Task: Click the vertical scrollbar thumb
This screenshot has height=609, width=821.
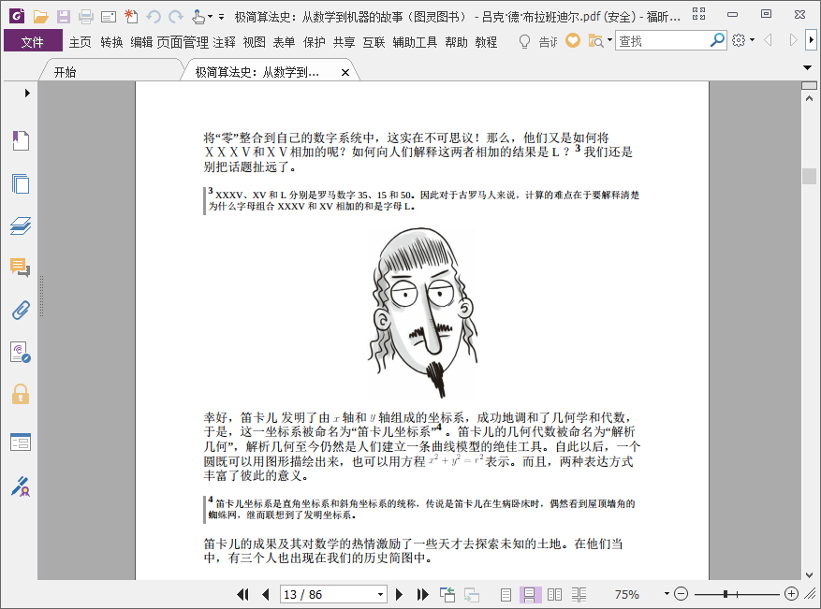Action: (x=809, y=176)
